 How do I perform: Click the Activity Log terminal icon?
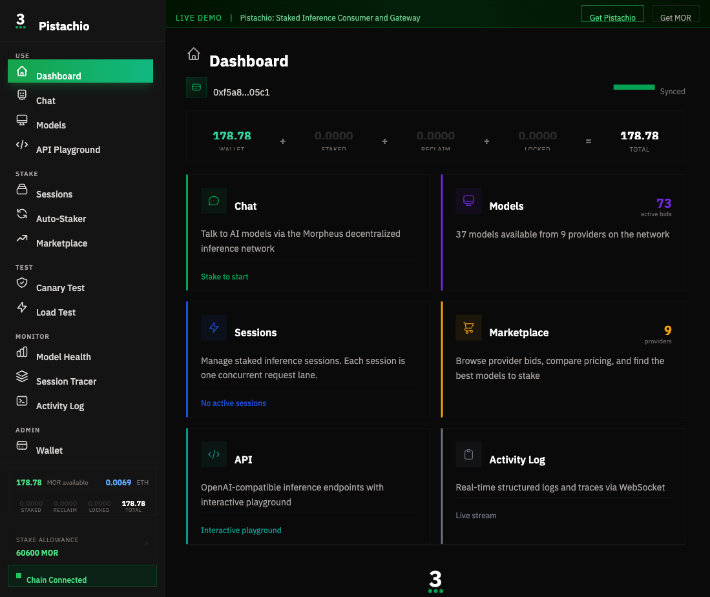click(22, 401)
